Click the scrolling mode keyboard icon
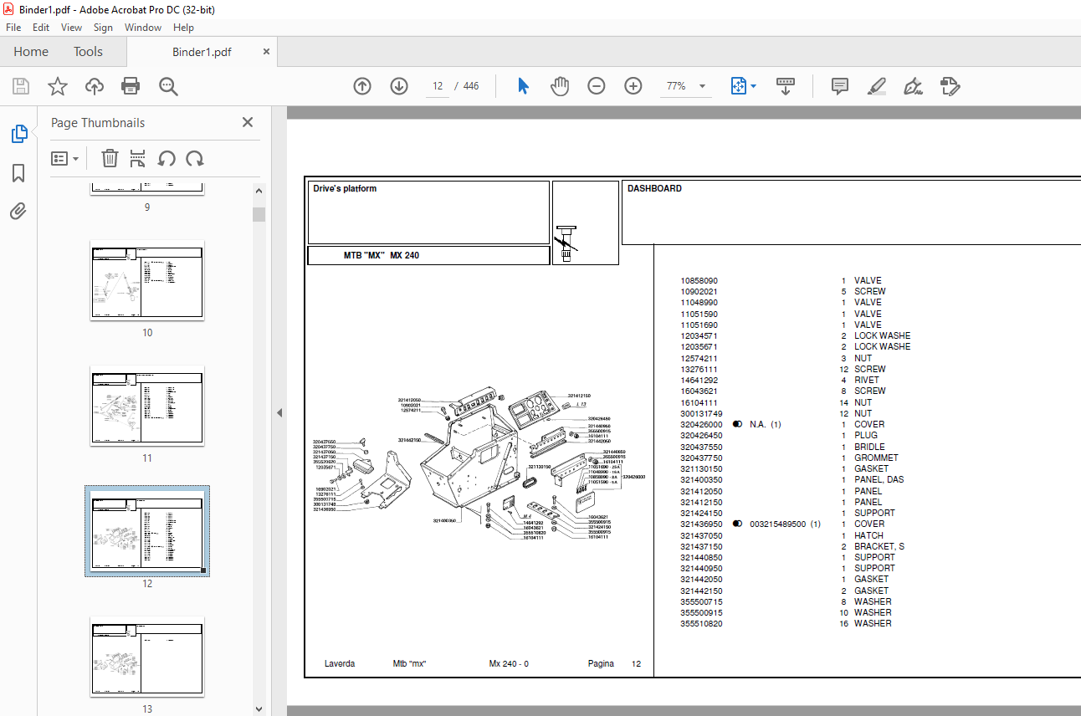 pyautogui.click(x=786, y=86)
